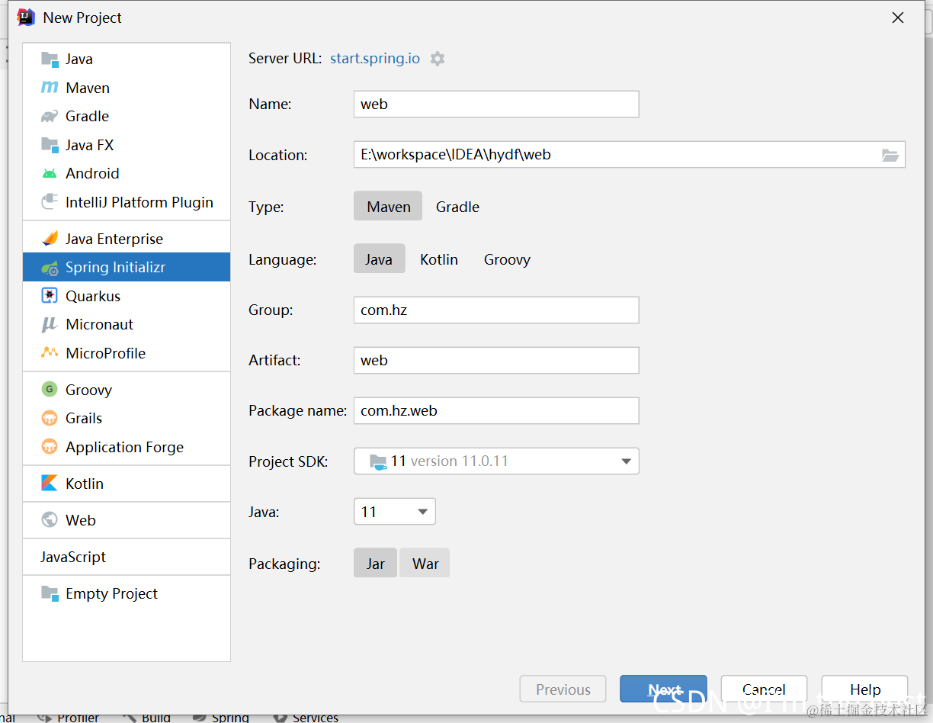Click the IntelliJ Platform Plugin icon
This screenshot has height=723, width=933.
50,202
